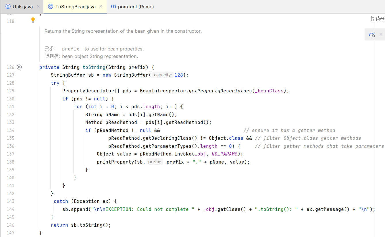Click the invoke call on line 137
This screenshot has width=385, height=237.
(x=183, y=154)
